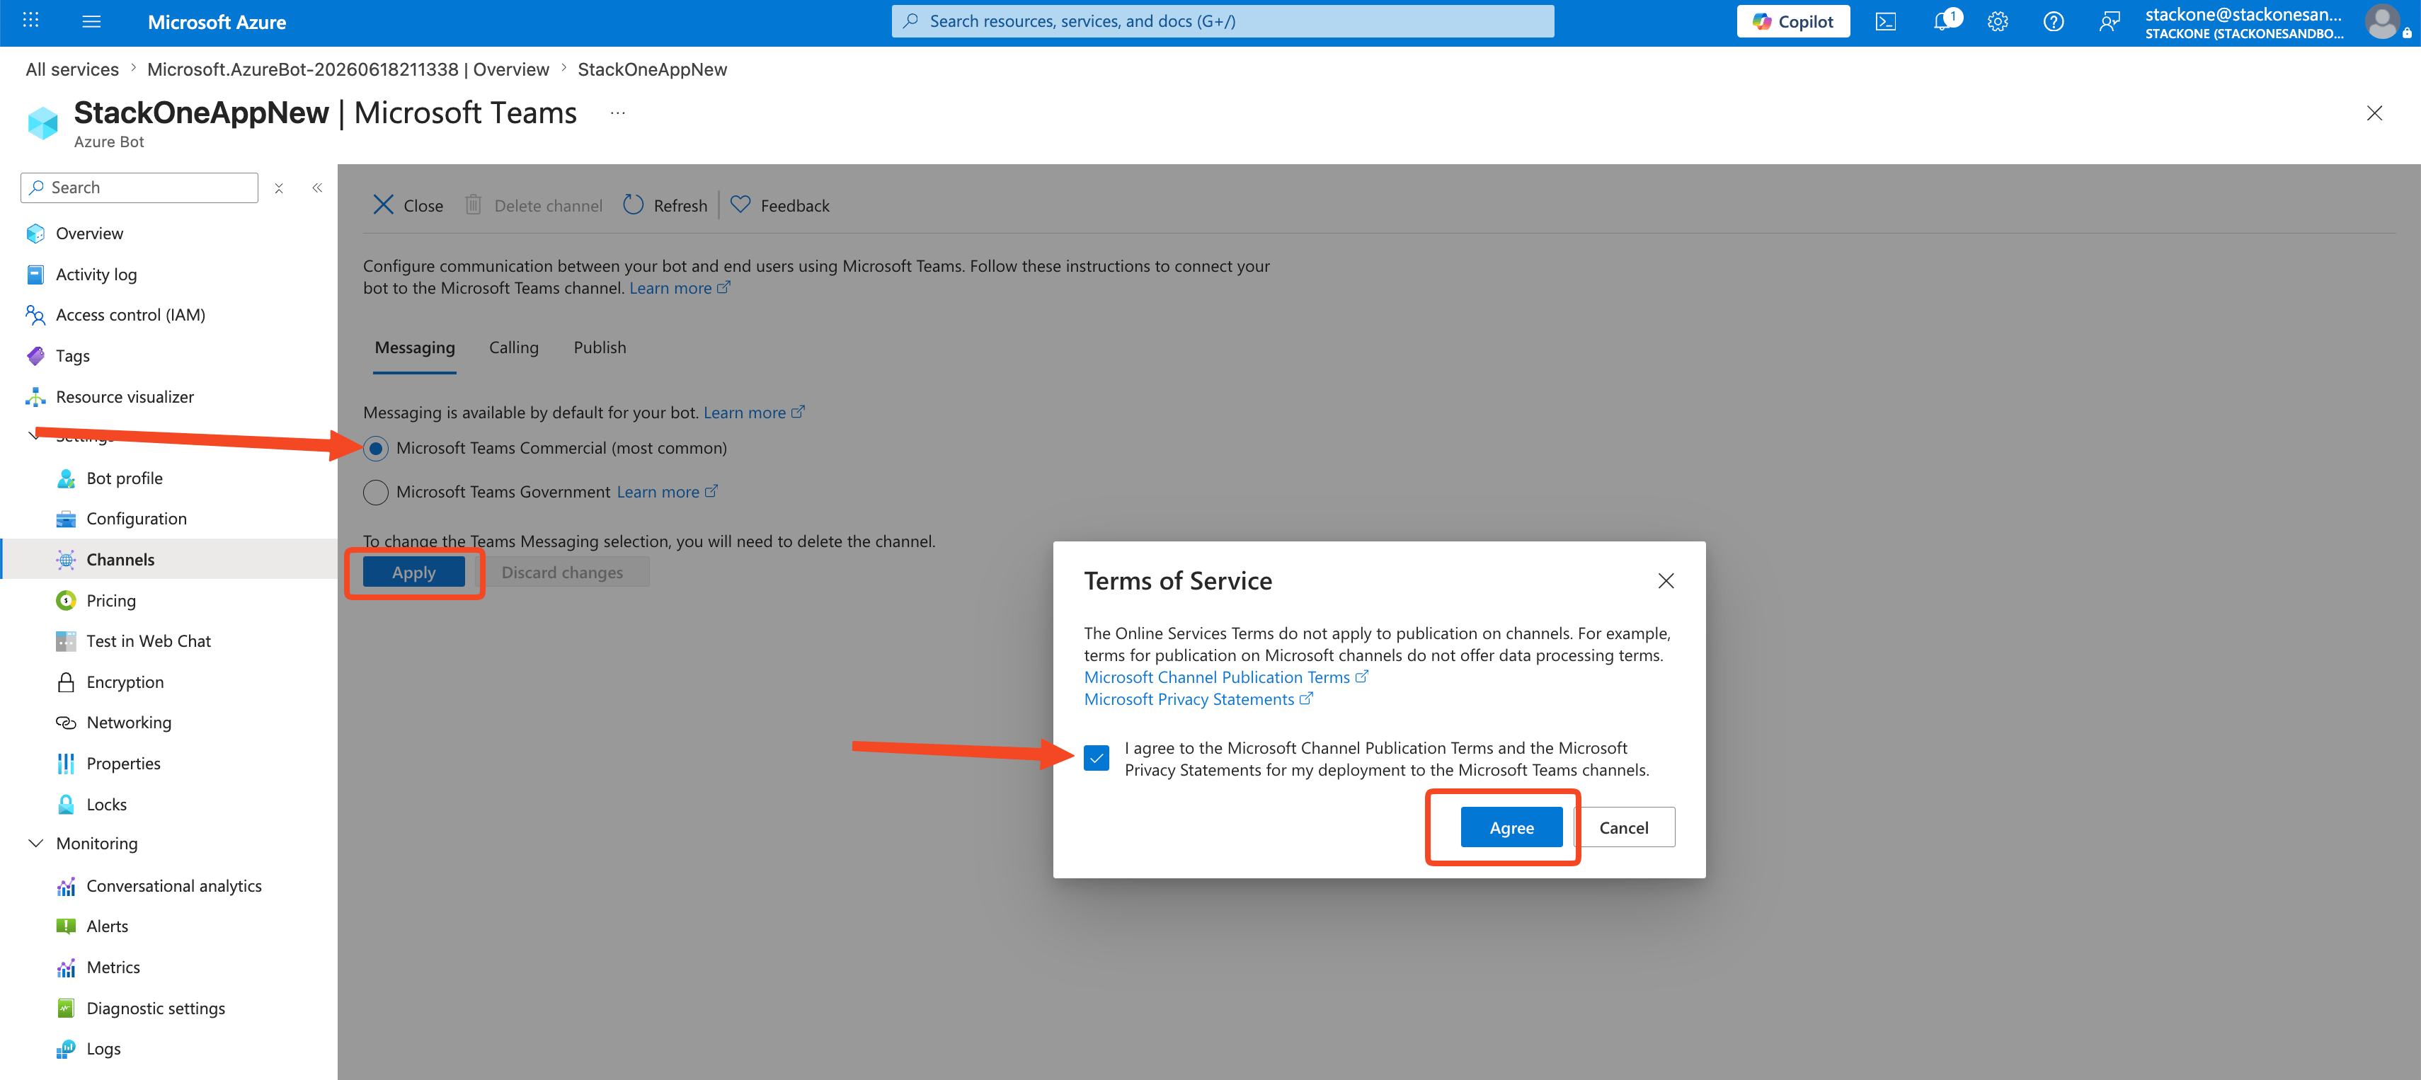Open Bot profile settings
Viewport: 2421px width, 1080px height.
tap(124, 478)
